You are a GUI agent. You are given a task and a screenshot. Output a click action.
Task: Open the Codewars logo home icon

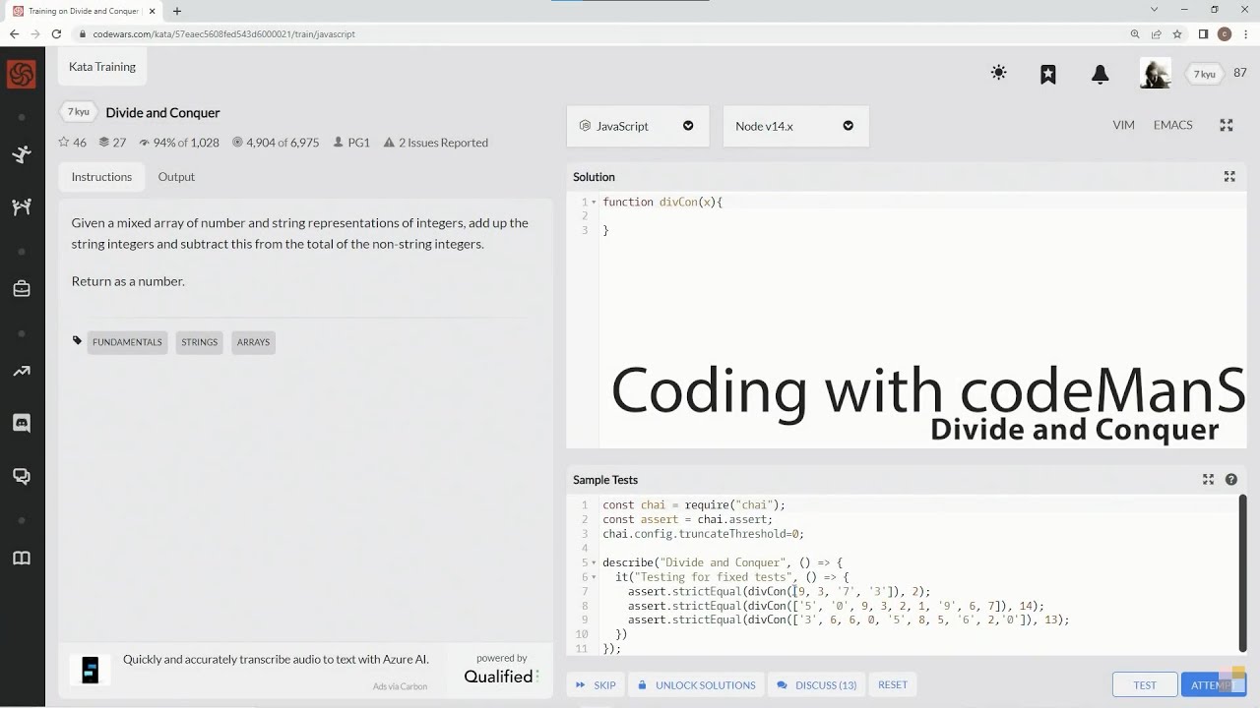(21, 74)
